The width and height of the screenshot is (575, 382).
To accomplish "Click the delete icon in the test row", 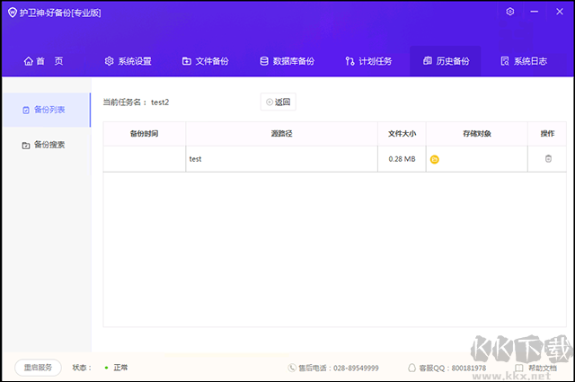I will (x=548, y=158).
